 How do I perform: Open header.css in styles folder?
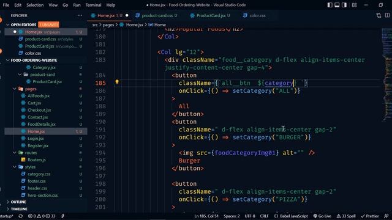pyautogui.click(x=46, y=188)
